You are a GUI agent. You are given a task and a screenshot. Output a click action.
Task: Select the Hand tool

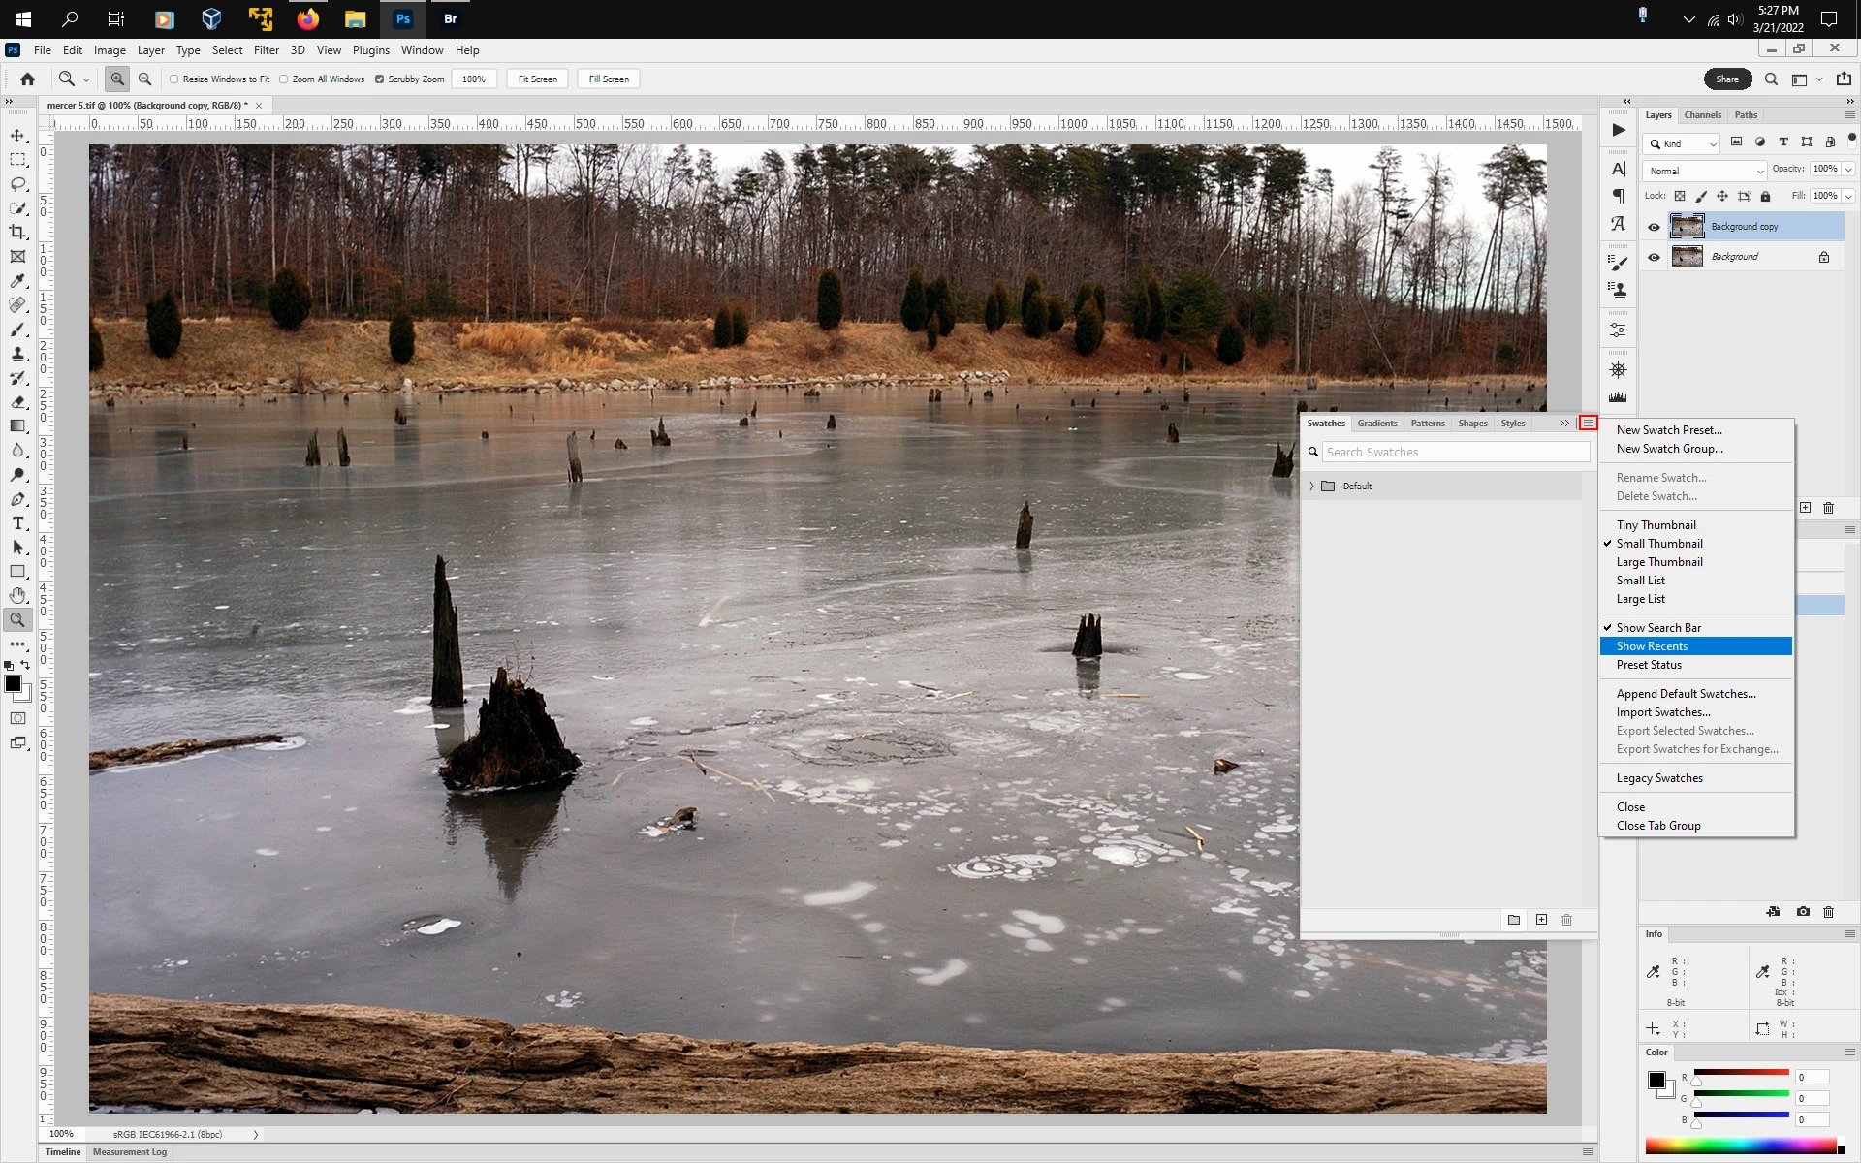(17, 595)
